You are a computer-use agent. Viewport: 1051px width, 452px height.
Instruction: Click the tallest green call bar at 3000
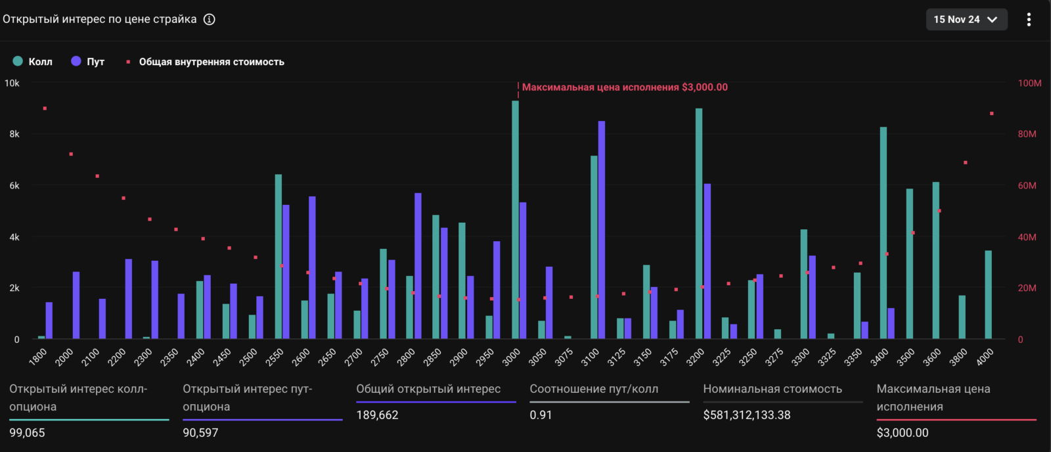point(515,220)
